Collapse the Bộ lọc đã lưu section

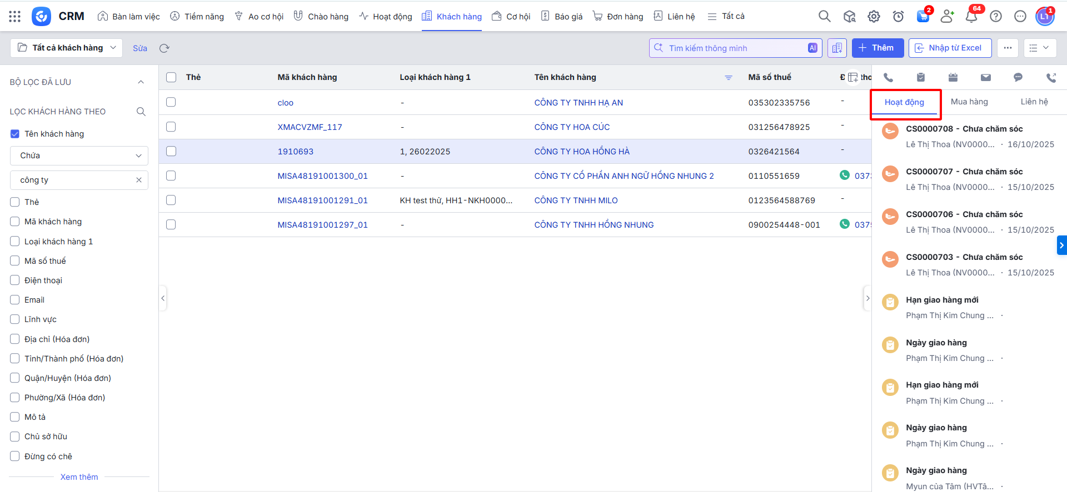141,82
